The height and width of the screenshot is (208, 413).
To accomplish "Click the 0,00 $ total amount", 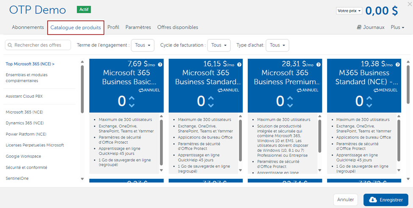I will coord(382,11).
